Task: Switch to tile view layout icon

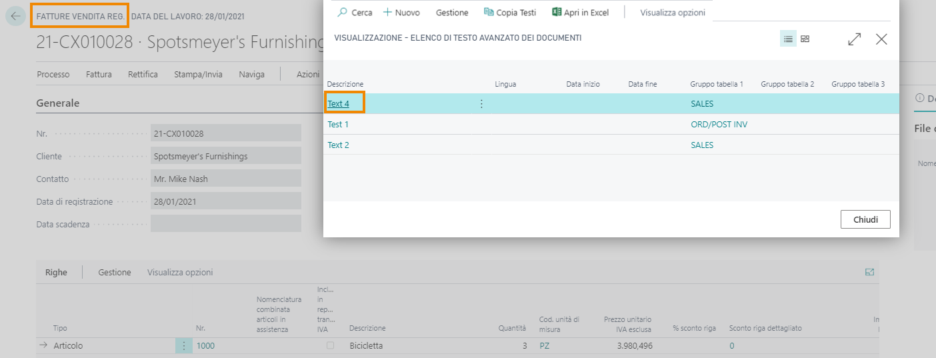Action: pyautogui.click(x=805, y=39)
